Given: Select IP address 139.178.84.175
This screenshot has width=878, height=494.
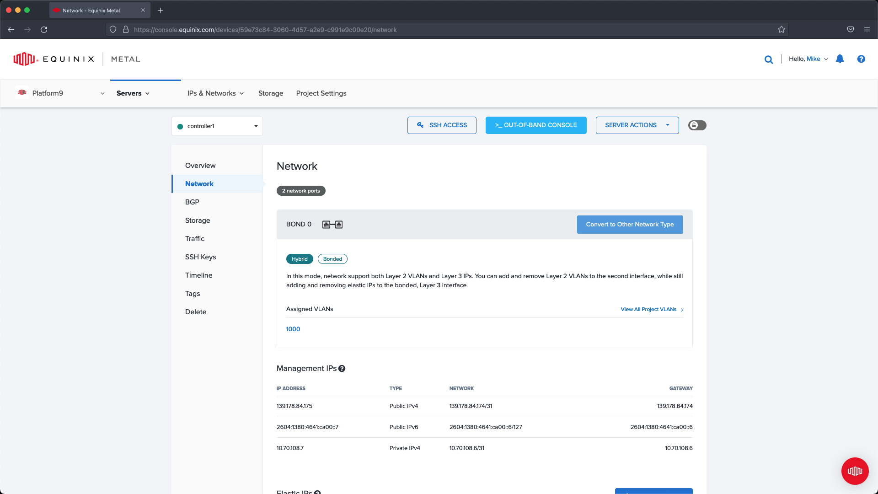Looking at the screenshot, I should point(294,406).
